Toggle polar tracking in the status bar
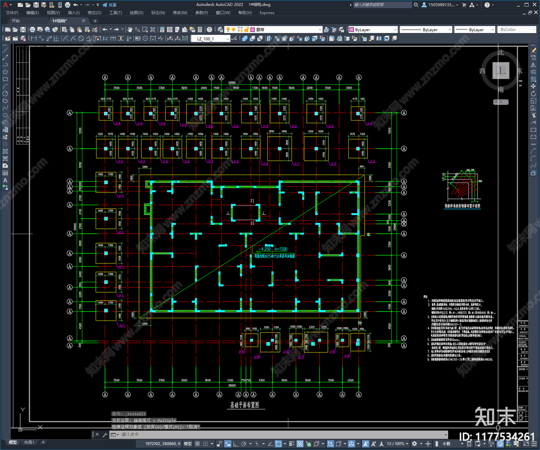 point(244,444)
